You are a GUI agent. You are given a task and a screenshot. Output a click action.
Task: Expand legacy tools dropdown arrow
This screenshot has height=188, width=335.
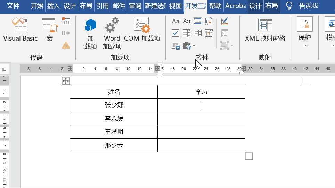(x=194, y=46)
